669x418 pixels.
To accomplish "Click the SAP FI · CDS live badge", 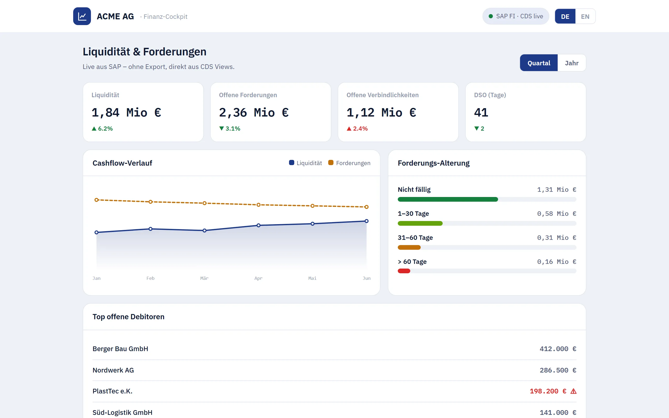I will coord(516,16).
